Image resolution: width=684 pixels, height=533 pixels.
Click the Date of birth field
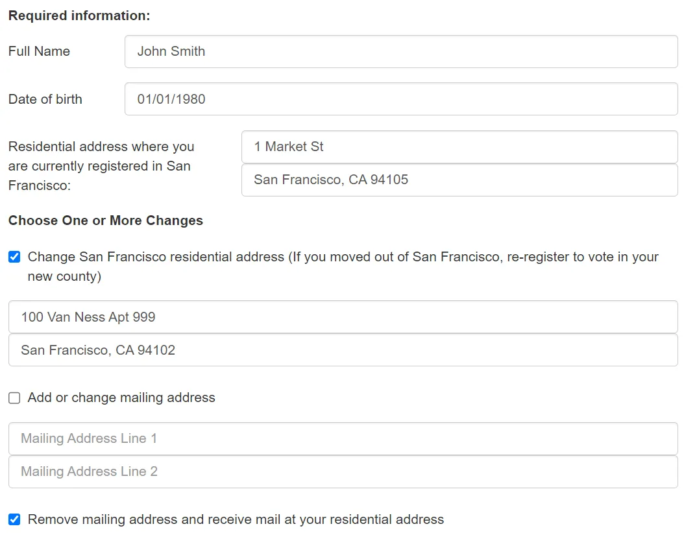point(401,99)
